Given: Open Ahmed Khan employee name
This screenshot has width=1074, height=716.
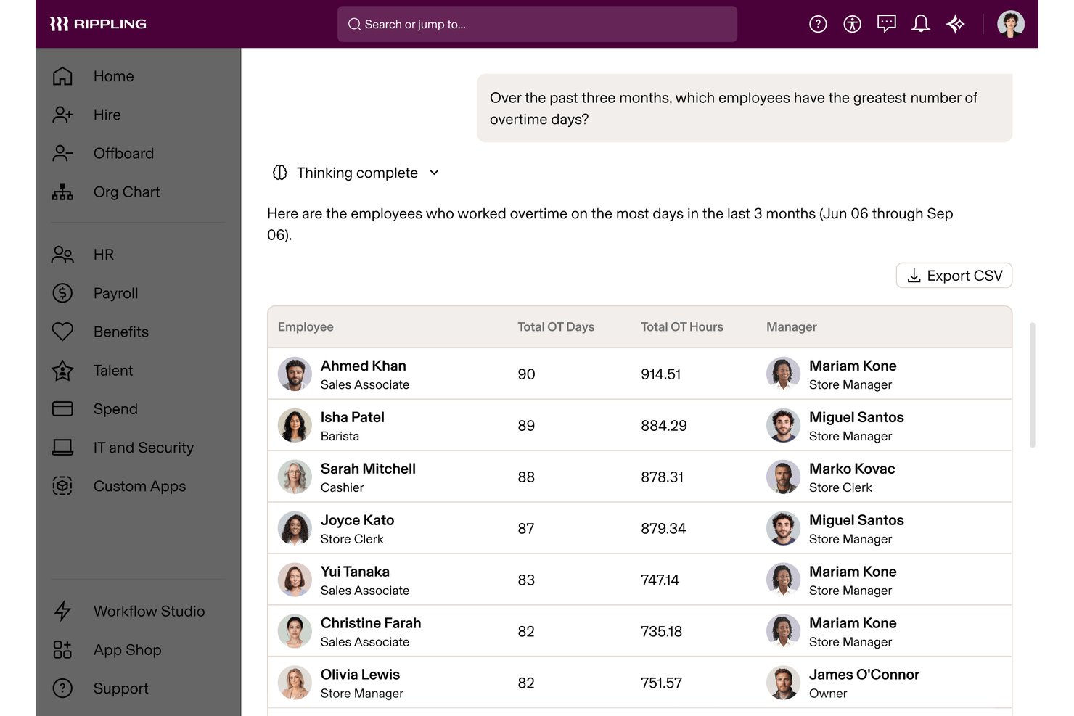Looking at the screenshot, I should [x=364, y=366].
